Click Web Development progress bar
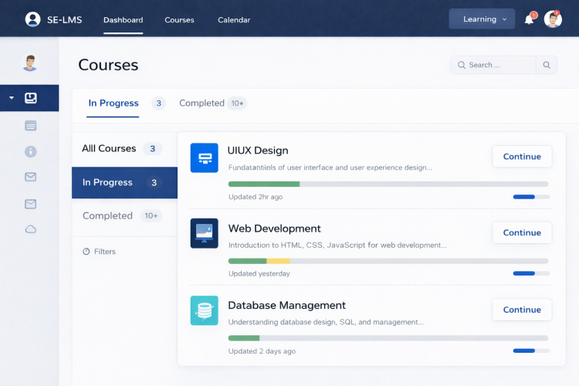Viewport: 579px width, 386px height. click(x=388, y=261)
